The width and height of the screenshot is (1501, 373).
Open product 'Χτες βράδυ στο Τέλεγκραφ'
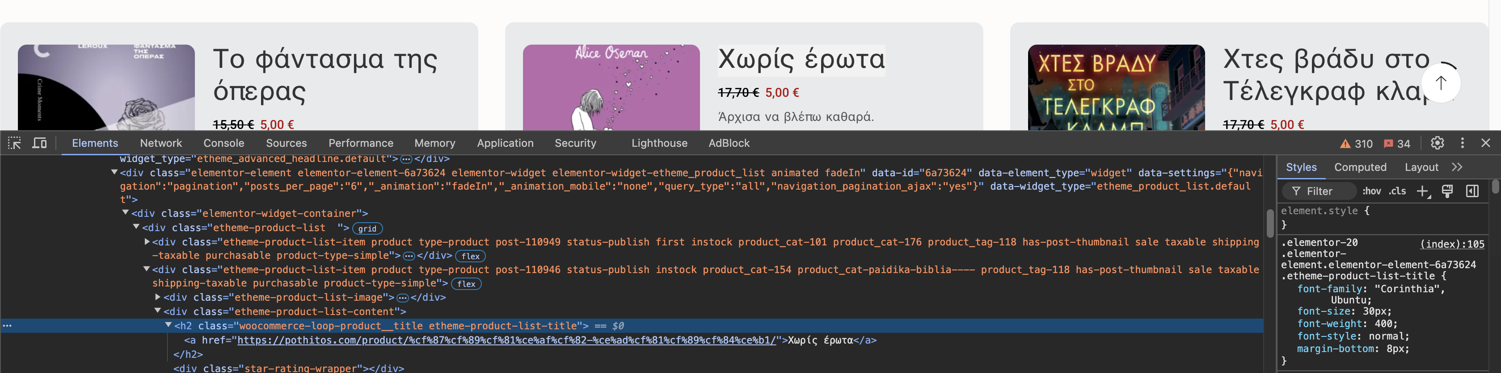[x=1326, y=75]
